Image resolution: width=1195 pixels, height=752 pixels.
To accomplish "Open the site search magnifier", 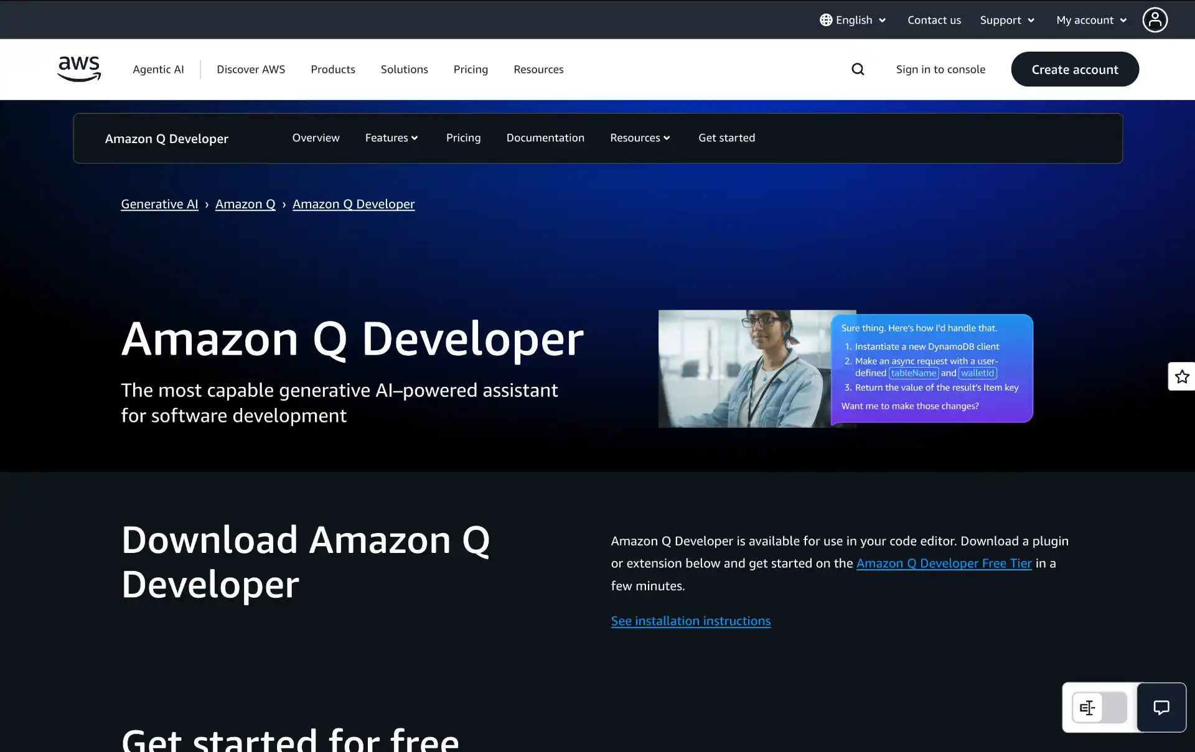I will (x=858, y=69).
